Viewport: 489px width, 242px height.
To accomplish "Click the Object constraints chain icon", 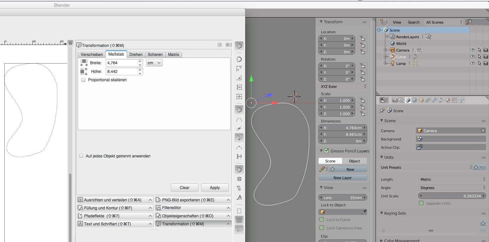I will (428, 100).
